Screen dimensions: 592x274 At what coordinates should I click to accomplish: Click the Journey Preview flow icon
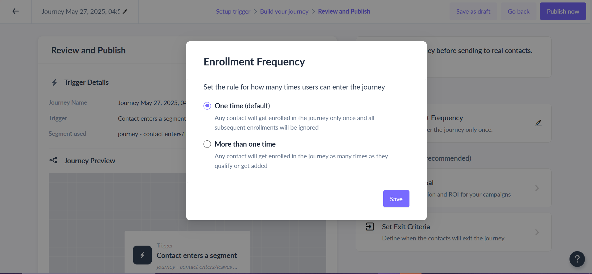[x=53, y=160]
